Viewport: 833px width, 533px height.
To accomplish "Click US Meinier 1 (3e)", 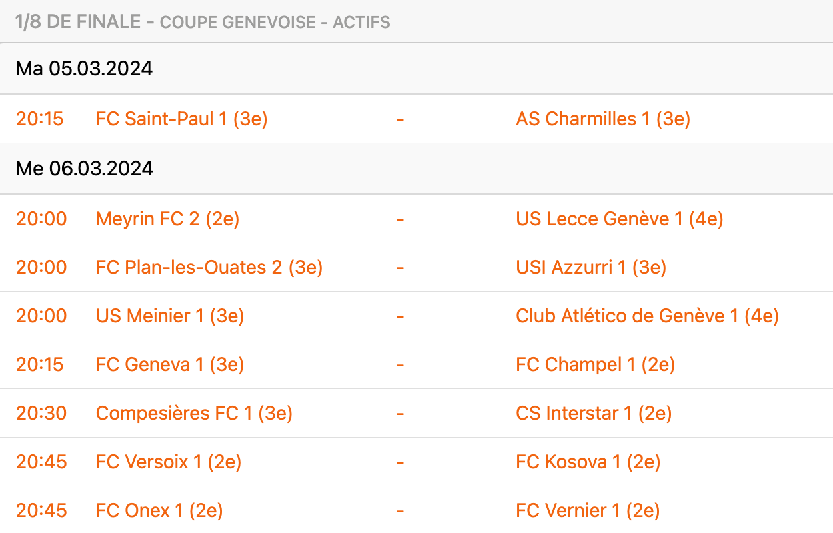I will tap(169, 316).
